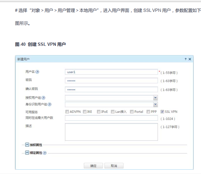Enable the Lan接入 checkbox
Screen dimensions: 201x174
tap(113, 112)
